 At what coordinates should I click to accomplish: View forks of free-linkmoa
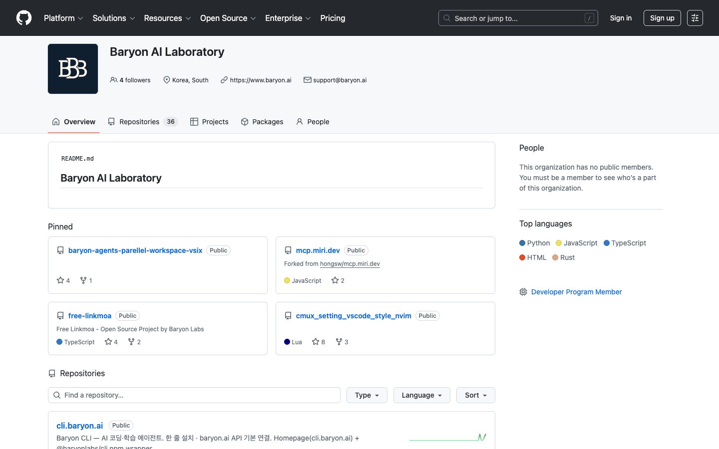[134, 342]
